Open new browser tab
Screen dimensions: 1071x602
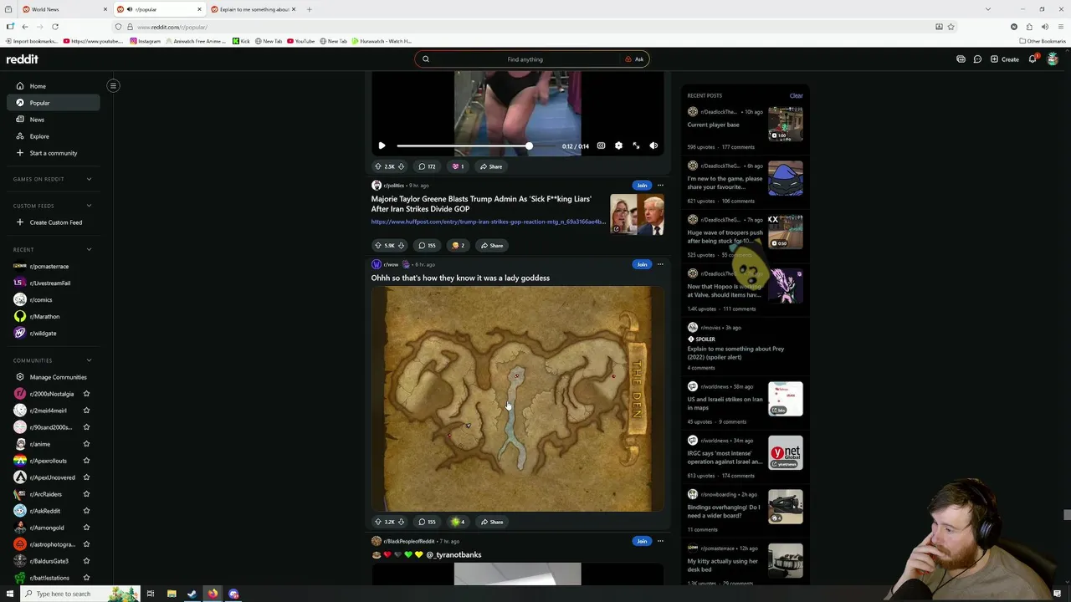[309, 9]
